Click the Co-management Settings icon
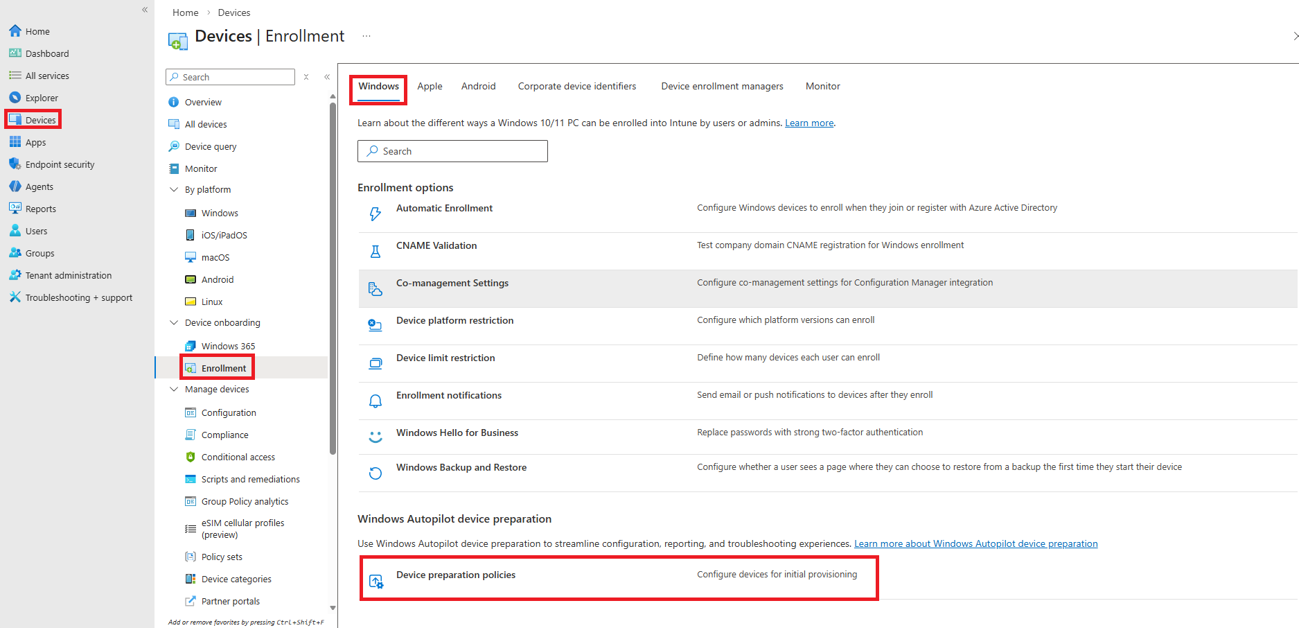 375,289
